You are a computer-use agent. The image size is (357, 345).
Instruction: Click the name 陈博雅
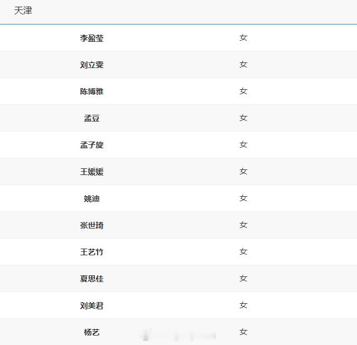tap(91, 91)
